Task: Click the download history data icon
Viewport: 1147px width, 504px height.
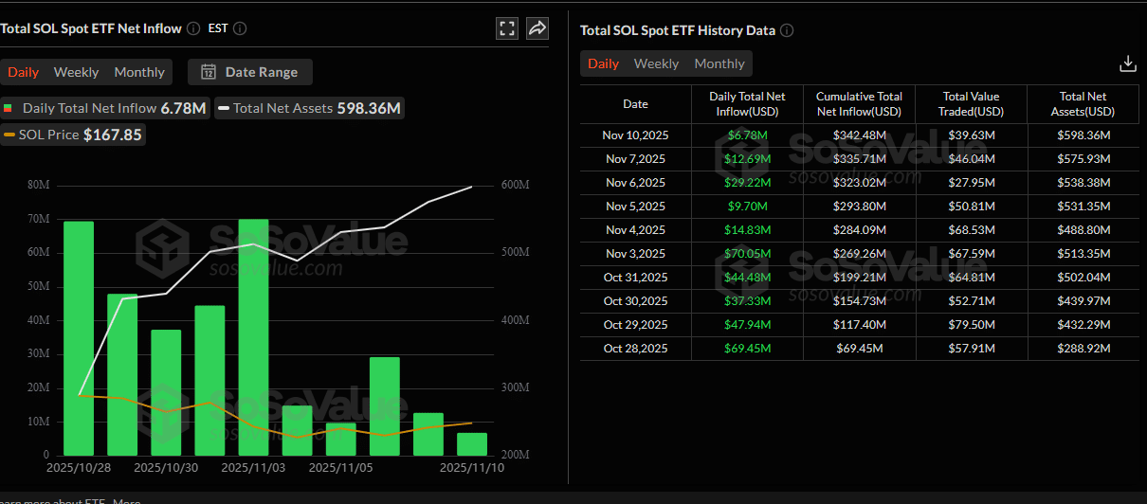Action: pyautogui.click(x=1127, y=63)
